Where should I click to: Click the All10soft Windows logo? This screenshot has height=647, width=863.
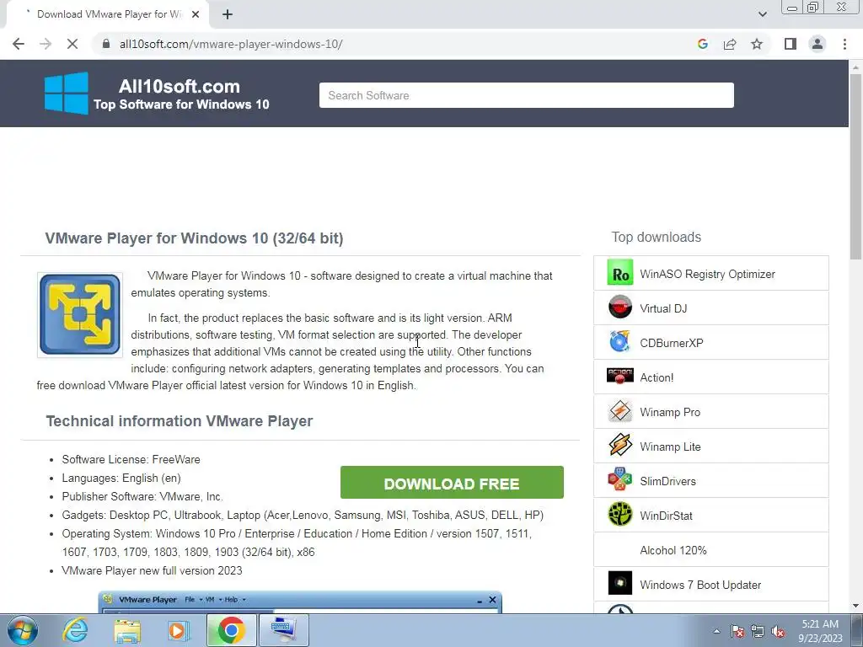tap(66, 93)
